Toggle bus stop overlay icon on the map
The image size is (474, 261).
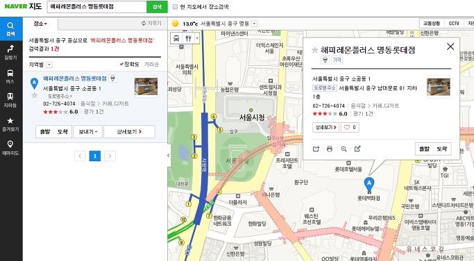pos(176,38)
